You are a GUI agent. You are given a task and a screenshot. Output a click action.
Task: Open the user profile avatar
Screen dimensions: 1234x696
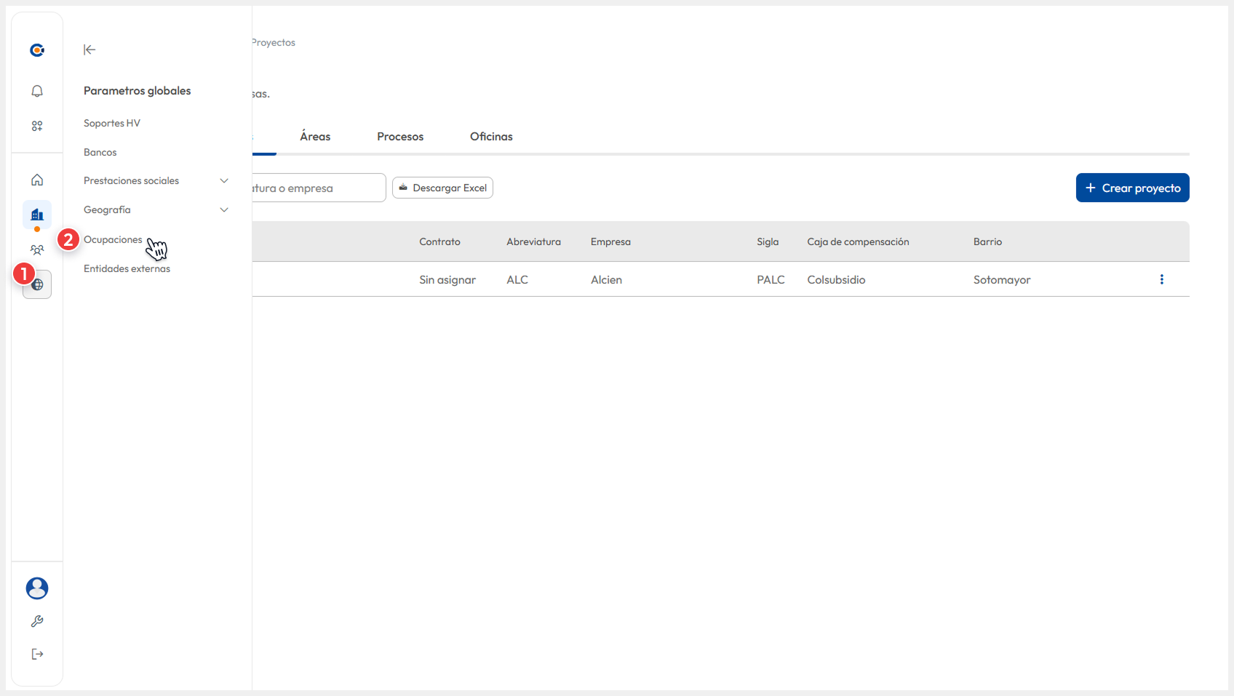[37, 588]
